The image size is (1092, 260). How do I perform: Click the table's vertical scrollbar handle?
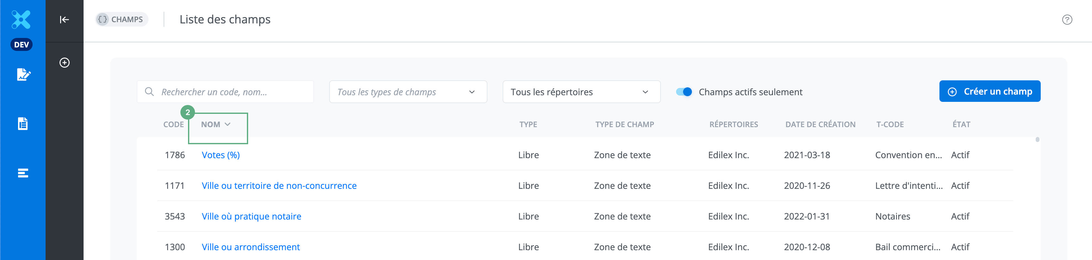(x=1037, y=140)
